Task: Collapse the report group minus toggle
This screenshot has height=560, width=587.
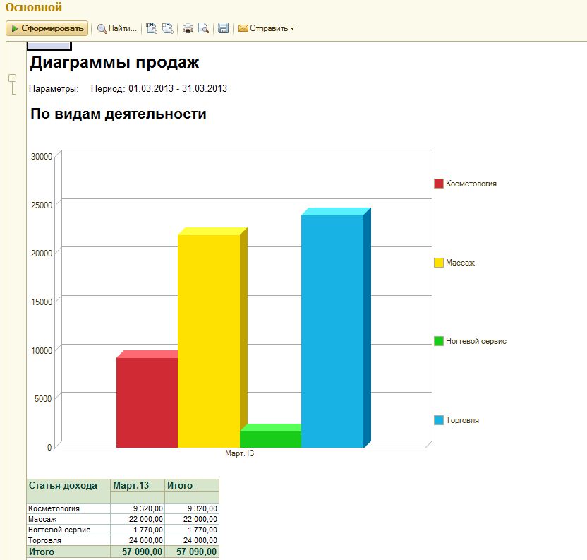Action: pyautogui.click(x=13, y=78)
